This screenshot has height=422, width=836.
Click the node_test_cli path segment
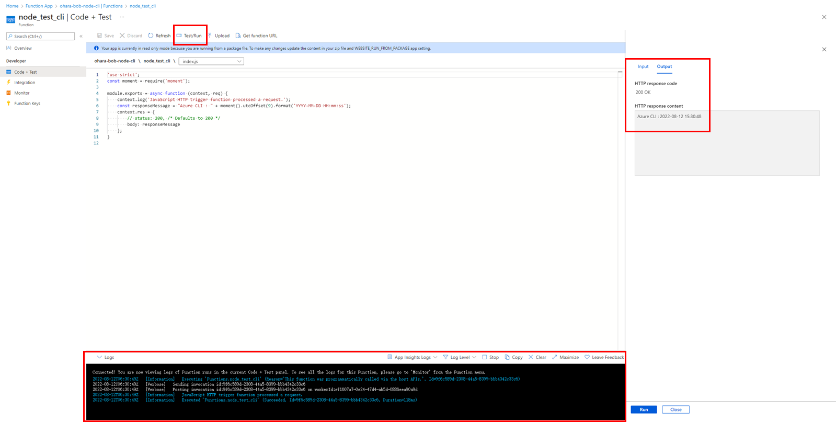coord(157,61)
